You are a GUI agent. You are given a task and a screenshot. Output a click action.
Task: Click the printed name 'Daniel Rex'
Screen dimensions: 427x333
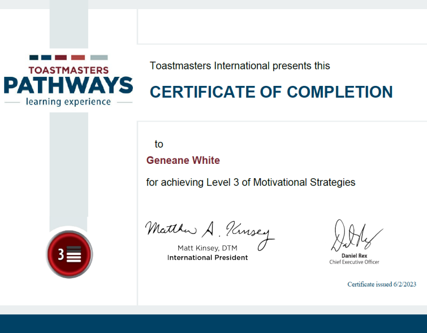(354, 256)
